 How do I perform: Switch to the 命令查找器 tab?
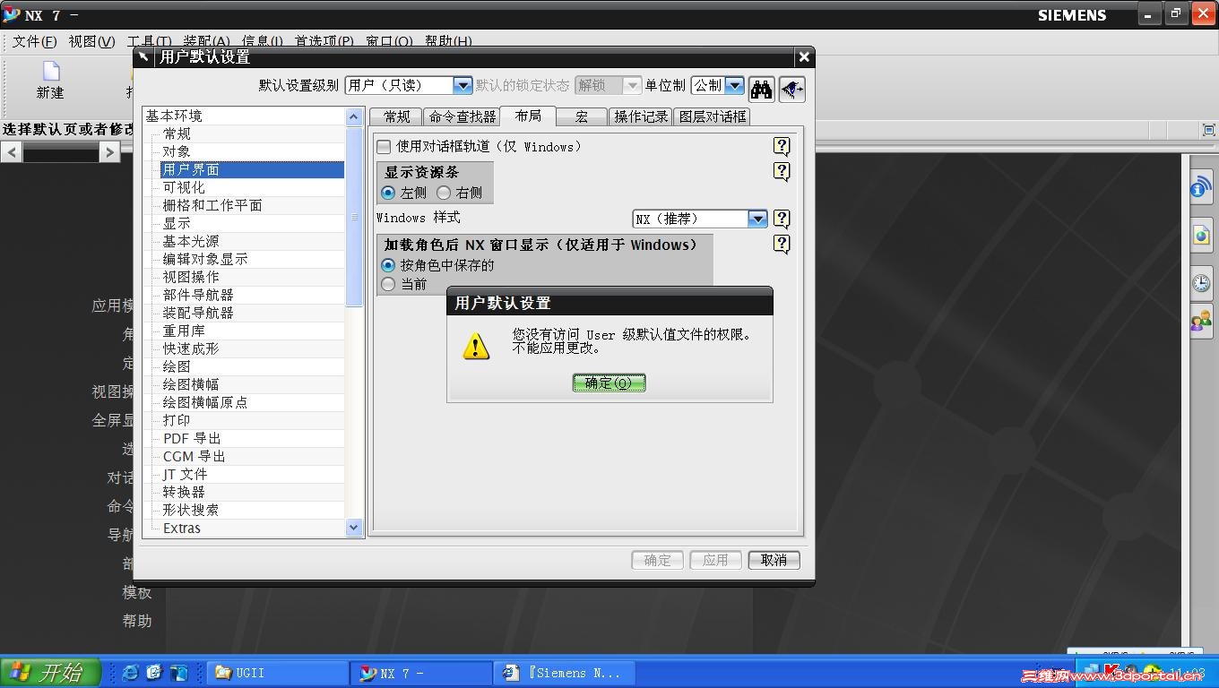(462, 116)
